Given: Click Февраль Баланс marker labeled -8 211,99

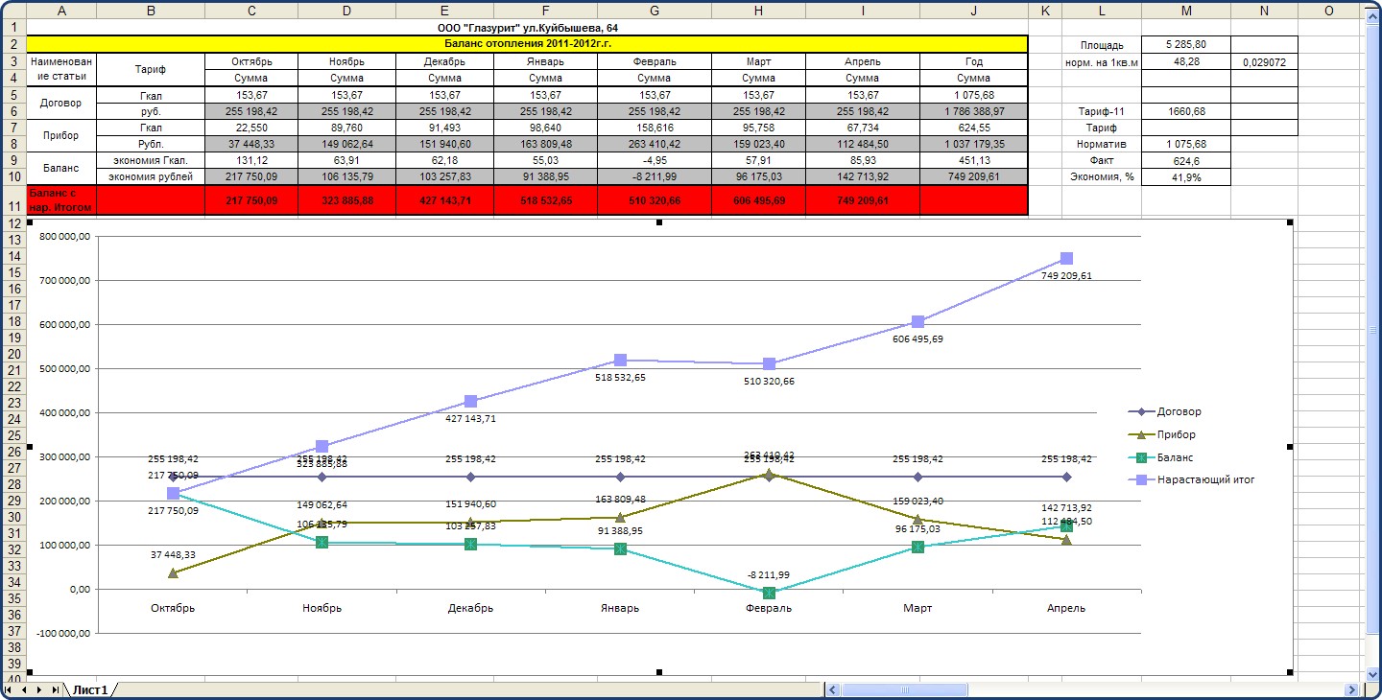Looking at the screenshot, I should point(769,593).
